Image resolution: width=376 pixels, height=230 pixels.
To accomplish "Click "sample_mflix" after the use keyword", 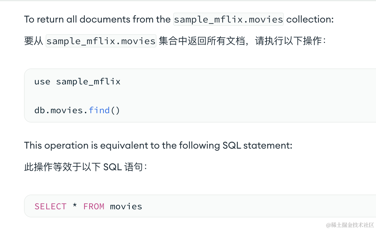I will tap(88, 81).
